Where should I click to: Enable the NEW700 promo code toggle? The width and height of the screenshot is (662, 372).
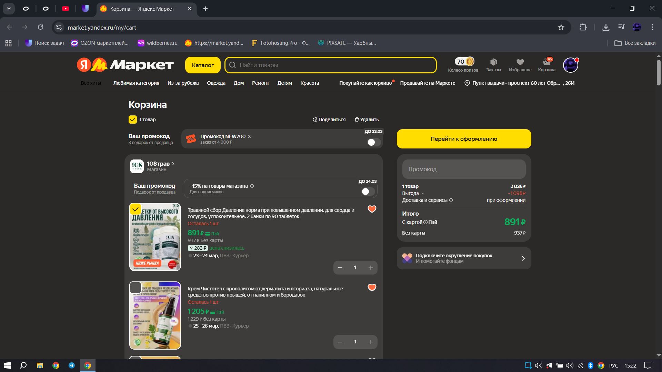374,142
